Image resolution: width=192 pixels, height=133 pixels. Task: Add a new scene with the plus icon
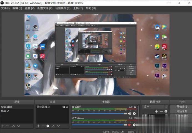click(x=3, y=126)
